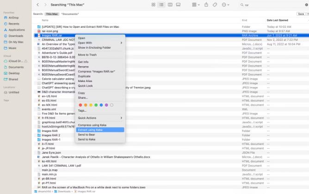Apply the orange tag color

point(86,105)
